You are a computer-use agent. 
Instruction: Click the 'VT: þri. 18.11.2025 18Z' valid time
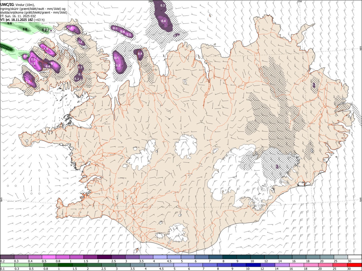[17, 20]
